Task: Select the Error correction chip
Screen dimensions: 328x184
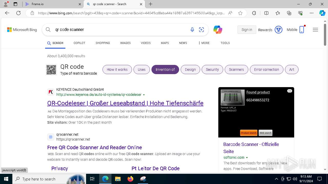Action: (x=266, y=70)
